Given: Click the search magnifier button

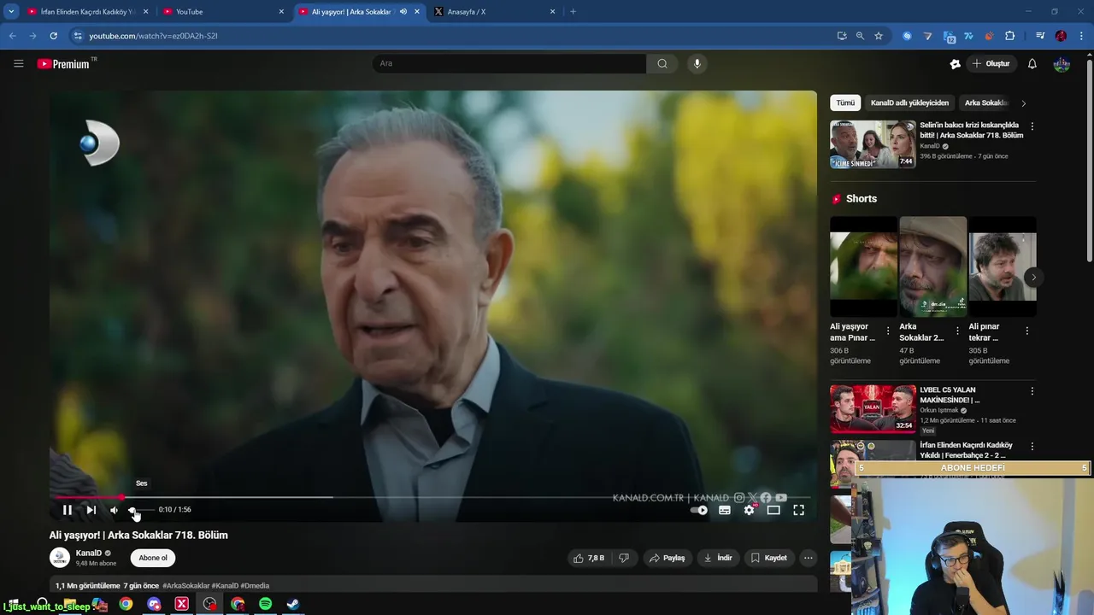Looking at the screenshot, I should click(x=662, y=63).
